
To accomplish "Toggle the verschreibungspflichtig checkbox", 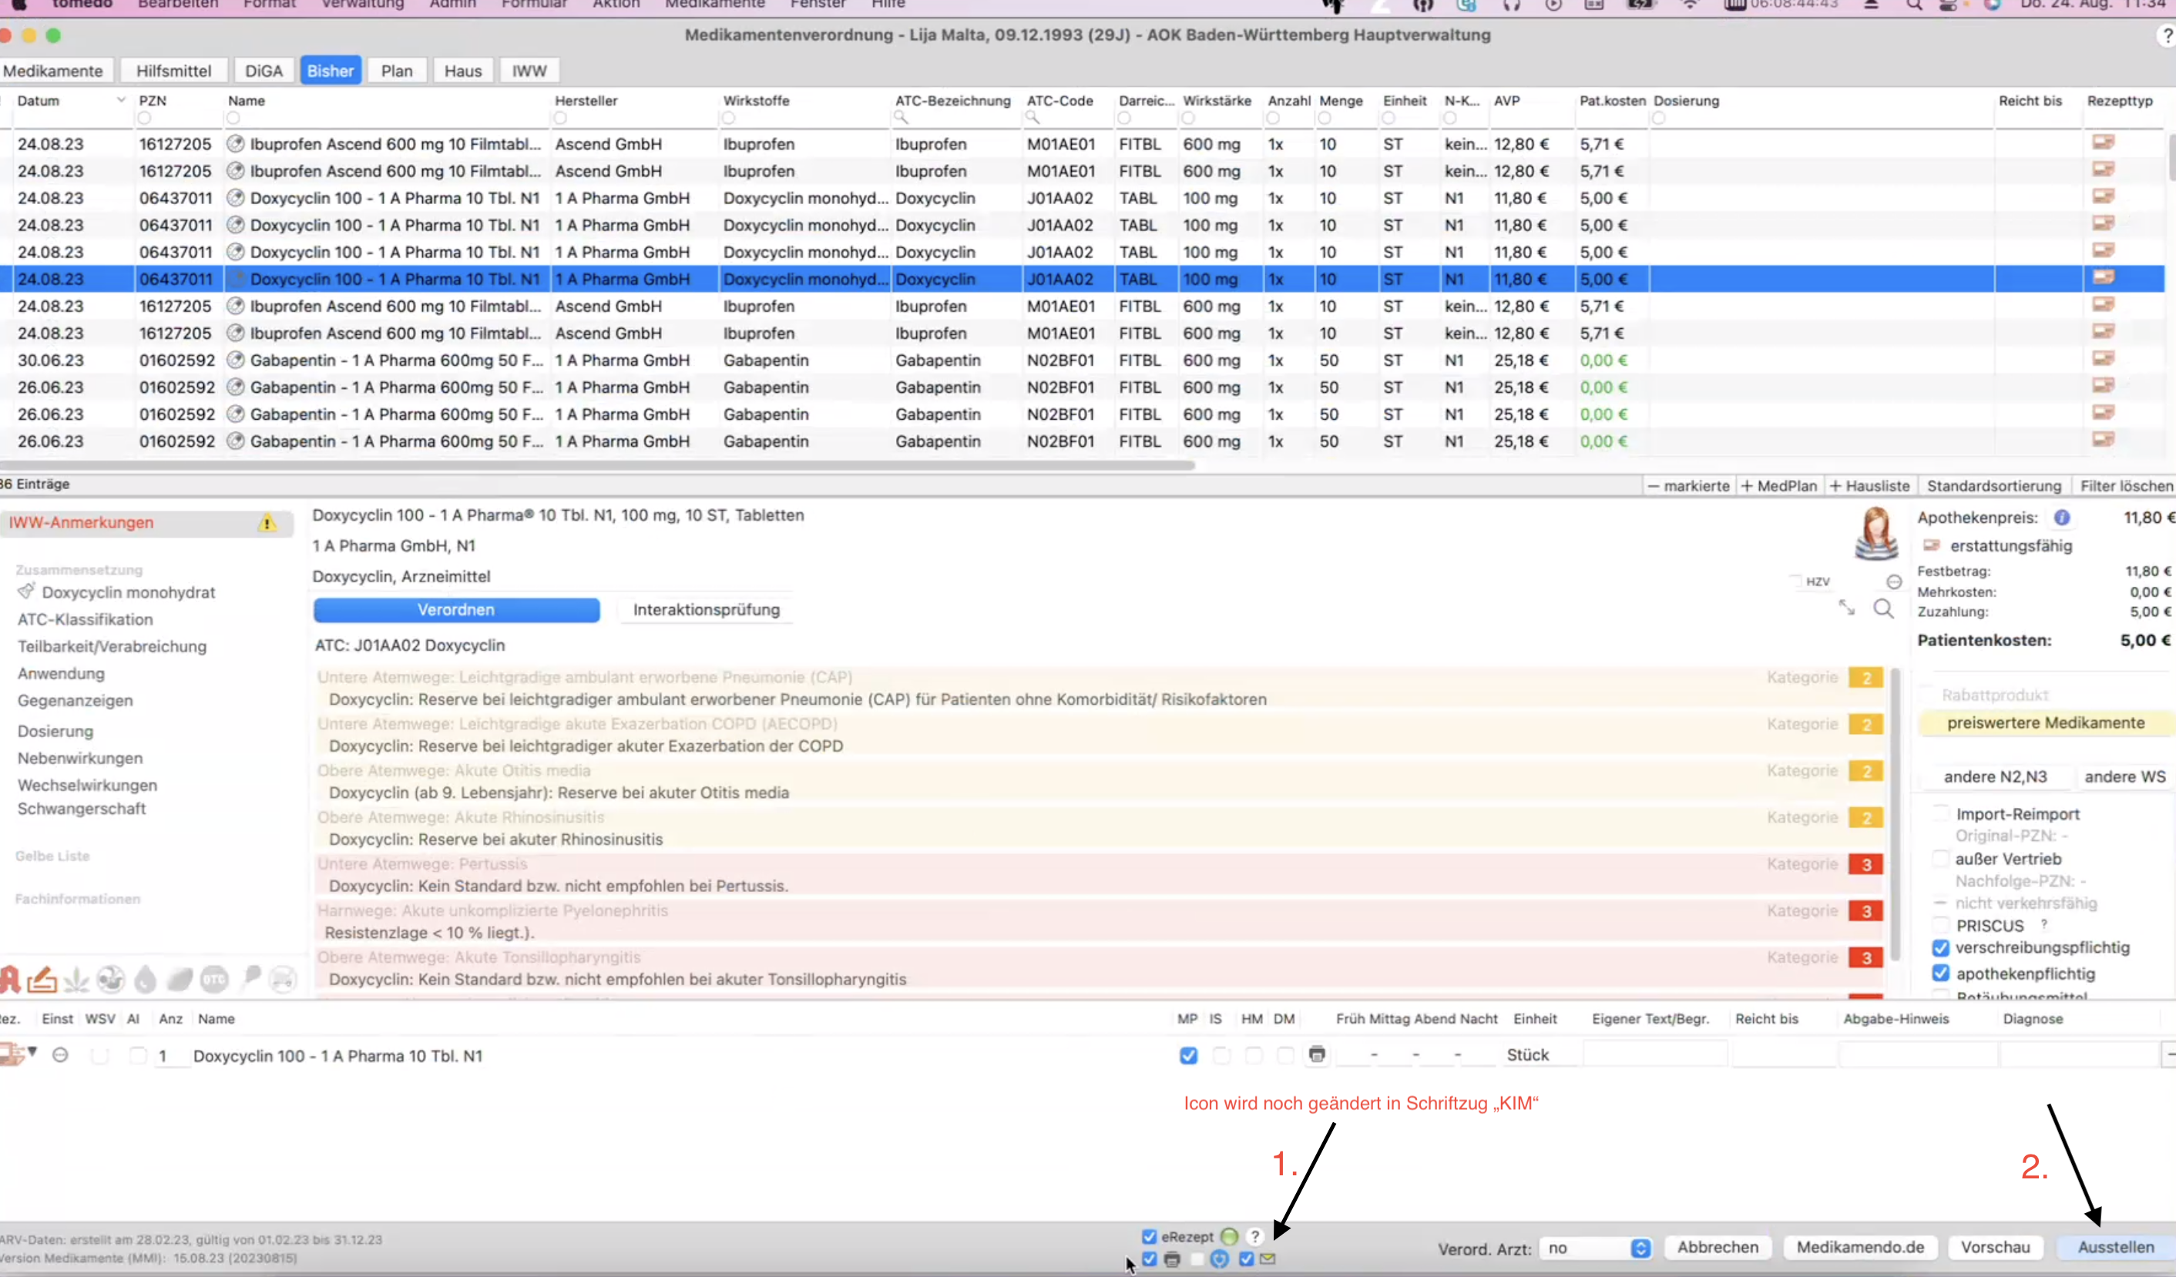I will tap(1940, 947).
